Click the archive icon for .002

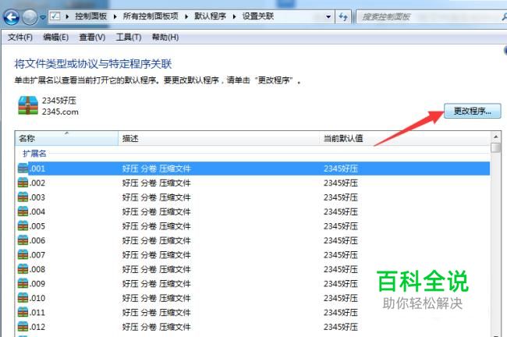tap(23, 183)
